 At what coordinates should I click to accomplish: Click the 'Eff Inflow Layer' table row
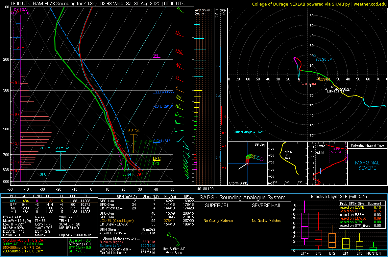(147, 208)
